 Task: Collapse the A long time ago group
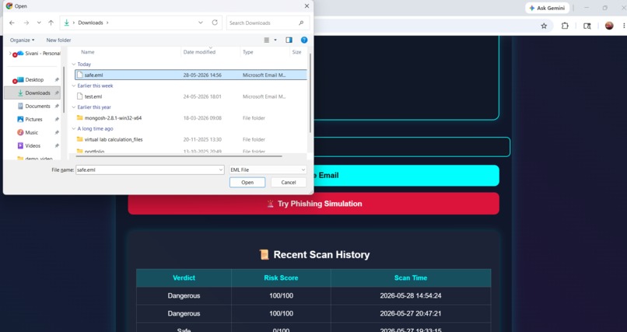coord(74,128)
